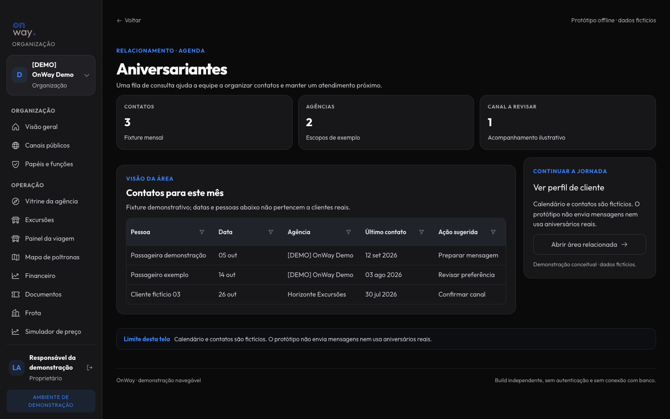Click the Papéis e funções shield icon
This screenshot has height=419, width=670.
pyautogui.click(x=15, y=164)
